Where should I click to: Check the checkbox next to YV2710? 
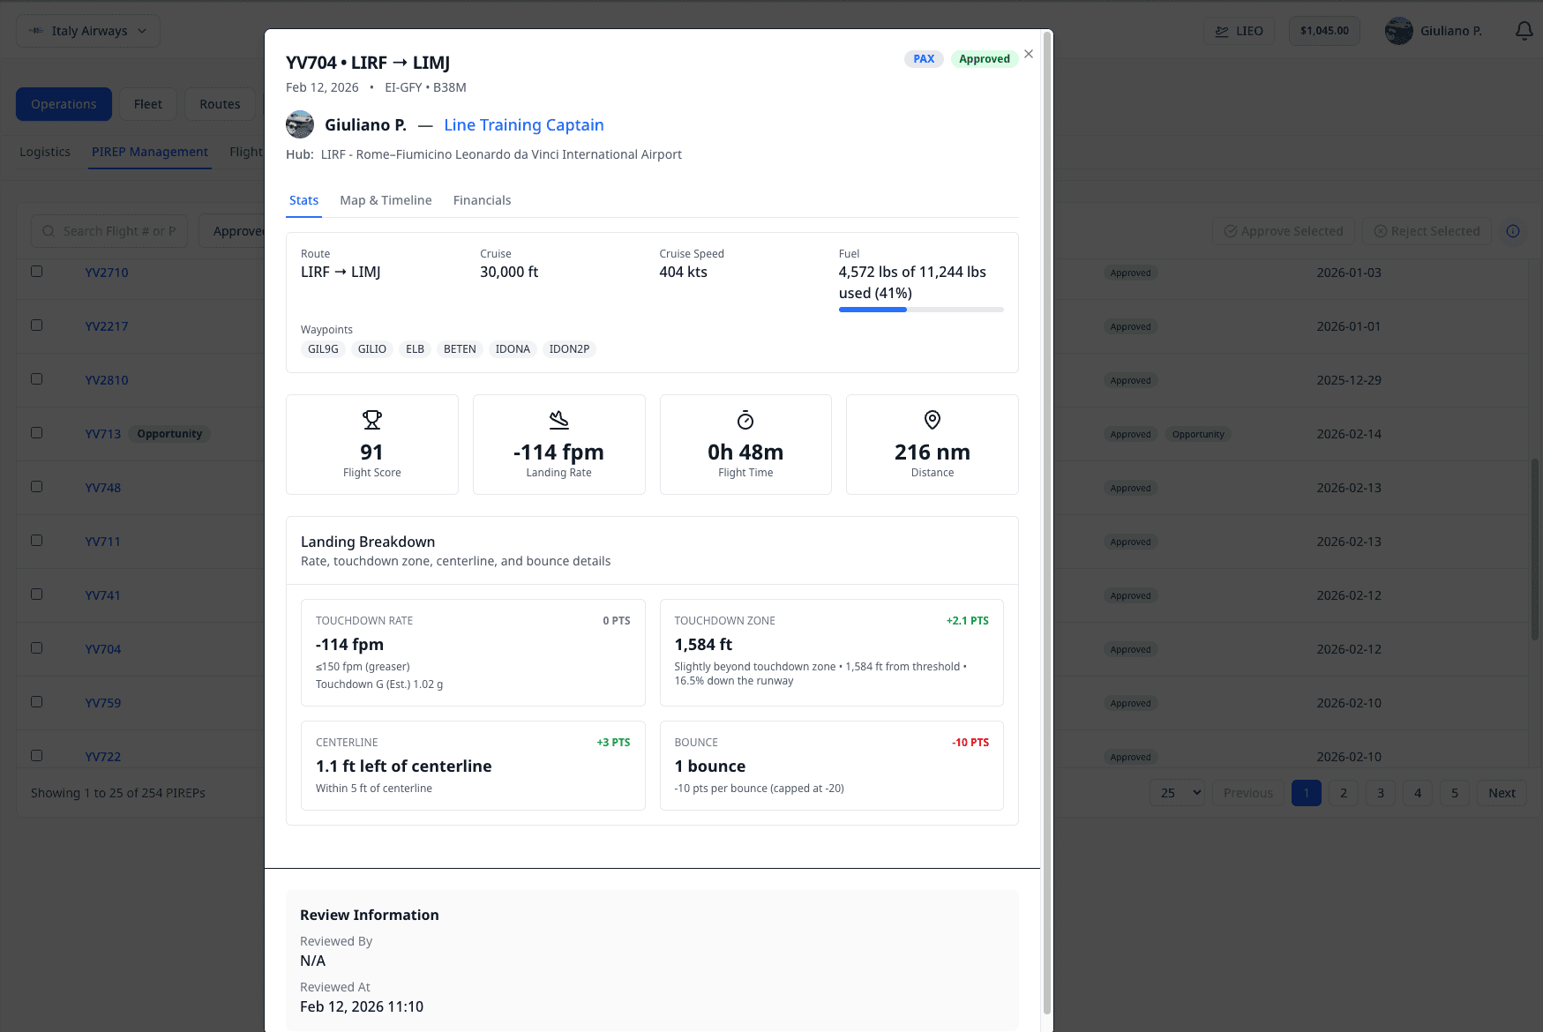36,272
